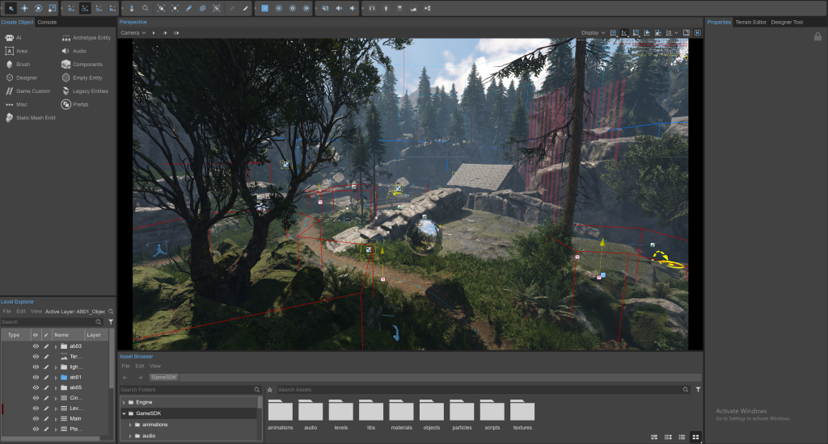Create an AI object
The height and width of the screenshot is (444, 828).
13,38
